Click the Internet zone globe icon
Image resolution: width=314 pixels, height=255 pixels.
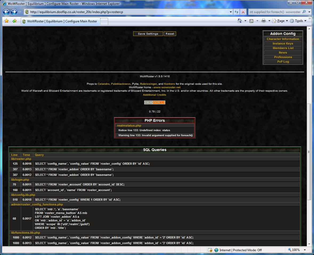(216, 250)
